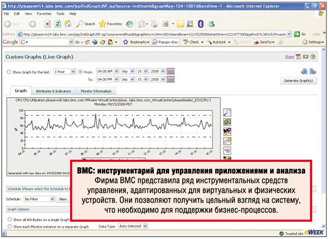Open the From day '15' dropdown
Screen dimensions: 328x239
coord(142,72)
